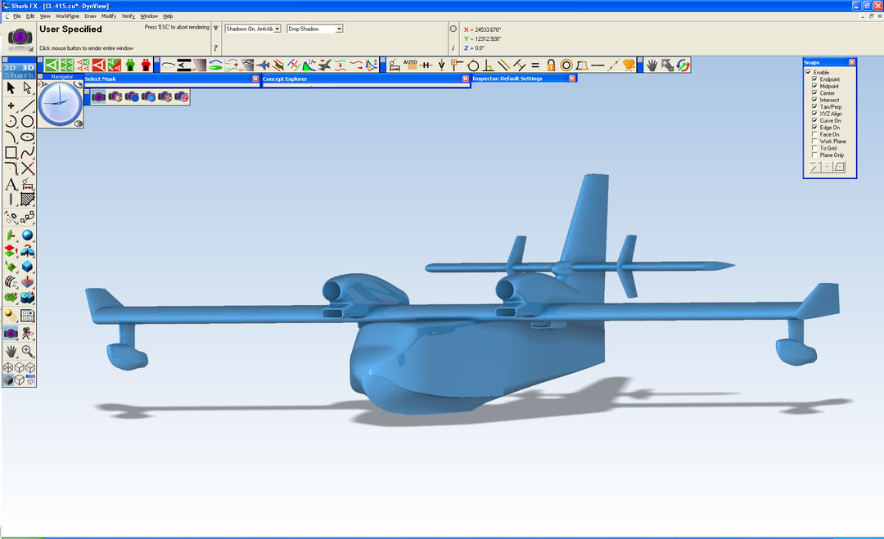Screen dimensions: 884x539
Task: Enable the Face On snap
Action: pyautogui.click(x=814, y=135)
